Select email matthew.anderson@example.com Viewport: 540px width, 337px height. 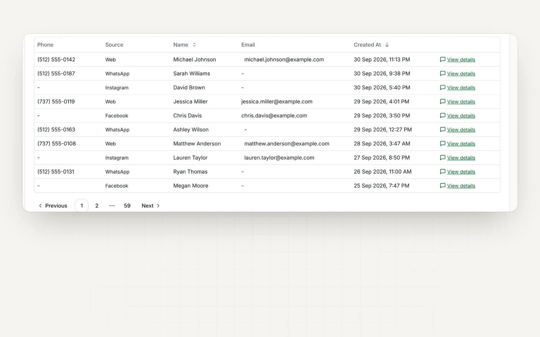pos(287,144)
